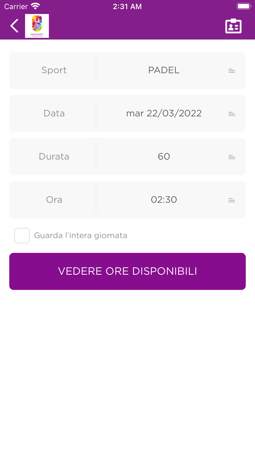Screen dimensions: 255x454
Task: Tap the Ora field label
Action: point(54,200)
